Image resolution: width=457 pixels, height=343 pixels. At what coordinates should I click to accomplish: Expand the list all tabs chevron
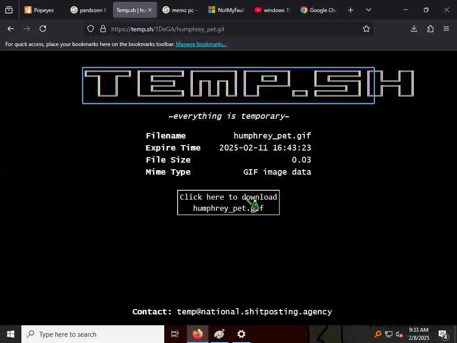point(368,10)
